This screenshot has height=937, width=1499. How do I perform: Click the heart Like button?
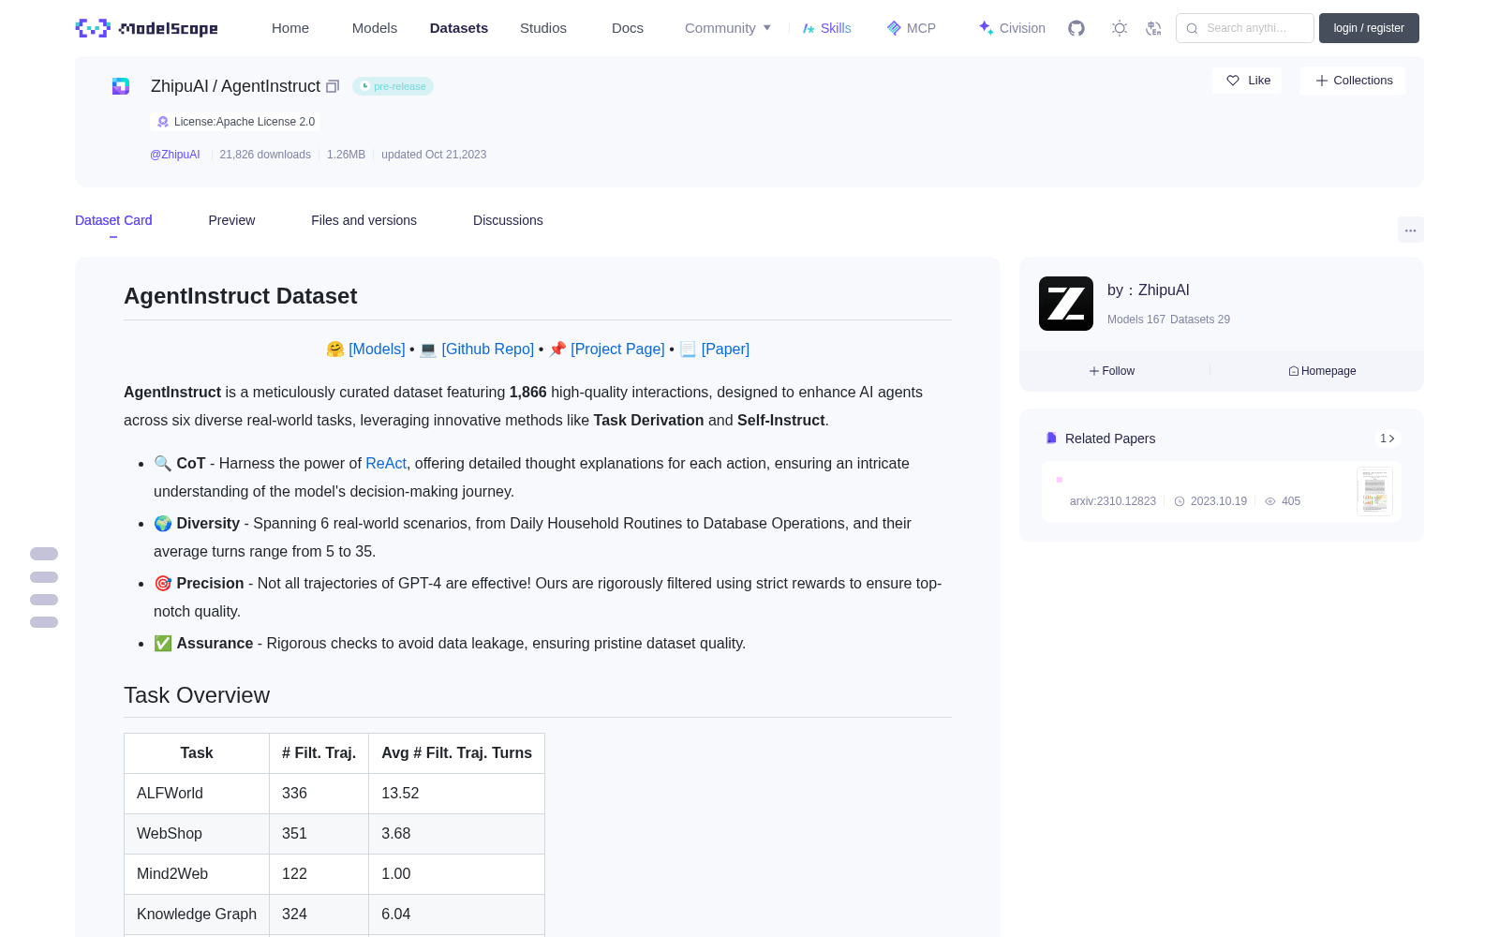1248,81
